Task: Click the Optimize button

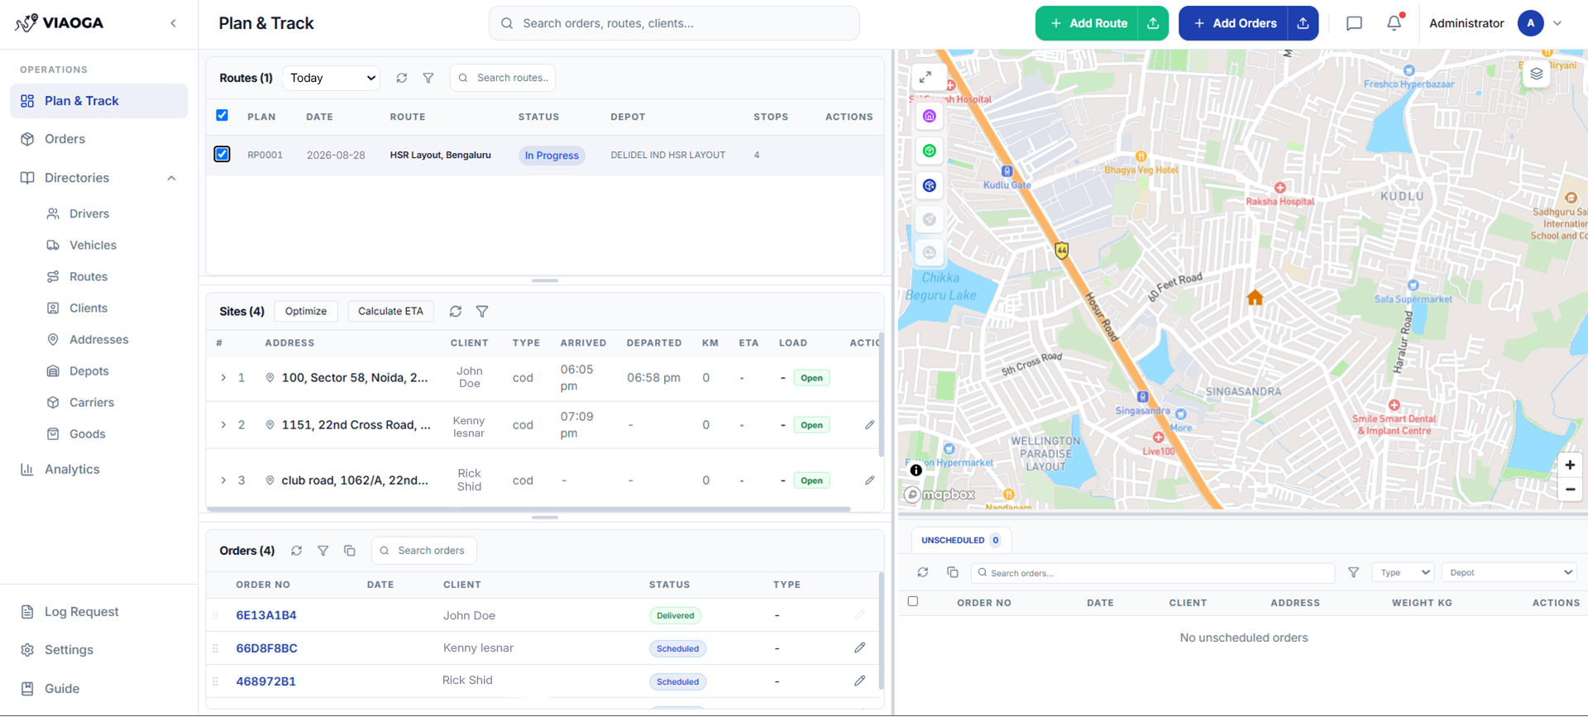Action: (306, 311)
